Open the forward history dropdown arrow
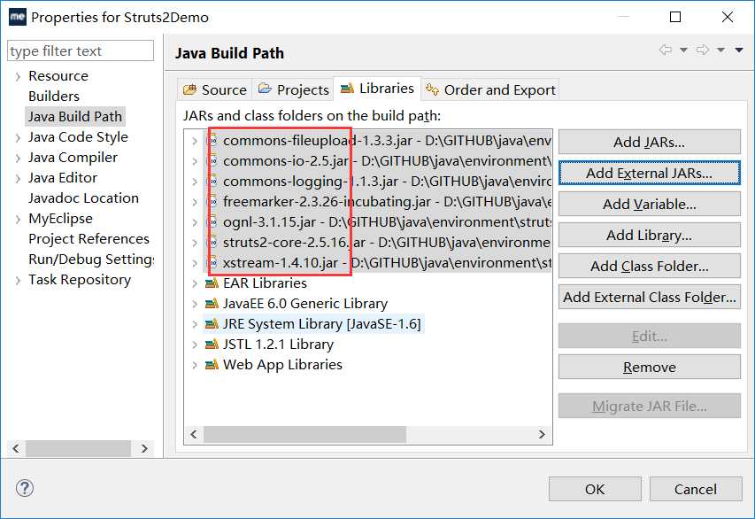 point(720,50)
